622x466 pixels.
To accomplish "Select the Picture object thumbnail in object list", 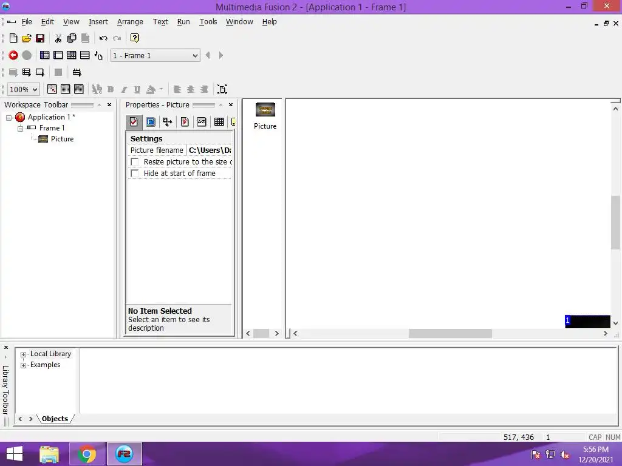I will (x=265, y=110).
